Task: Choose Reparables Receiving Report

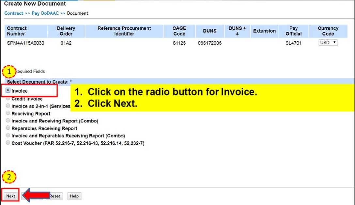Action: [x=8, y=128]
